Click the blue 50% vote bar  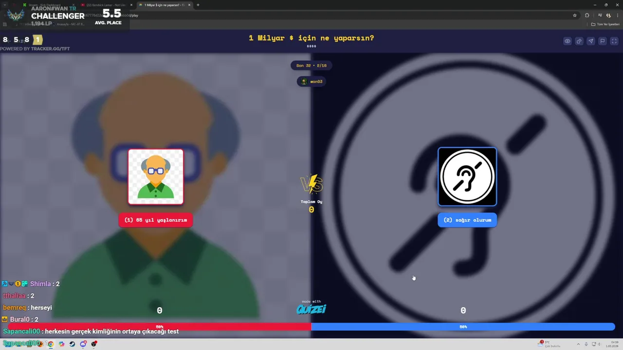click(x=463, y=327)
